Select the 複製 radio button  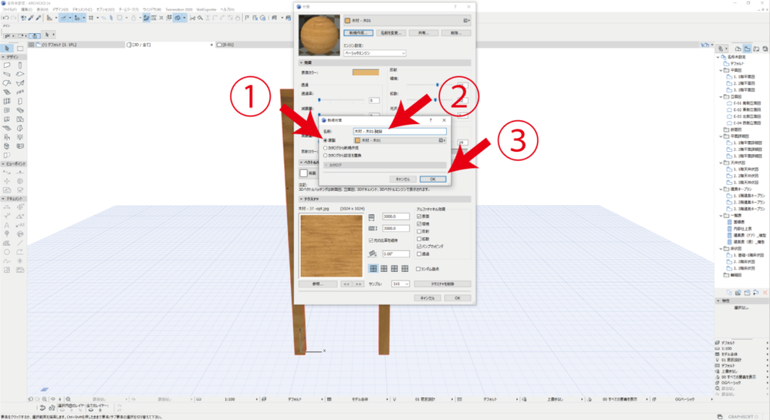[x=325, y=140]
